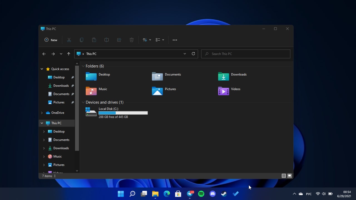Viewport: 356px width, 200px height.
Task: Click the Rename icon in toolbar
Action: (107, 40)
